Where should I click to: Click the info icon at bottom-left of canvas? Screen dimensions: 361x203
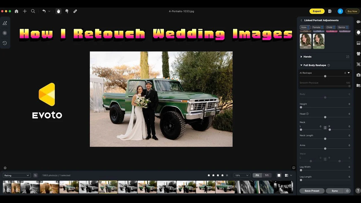pos(5,168)
